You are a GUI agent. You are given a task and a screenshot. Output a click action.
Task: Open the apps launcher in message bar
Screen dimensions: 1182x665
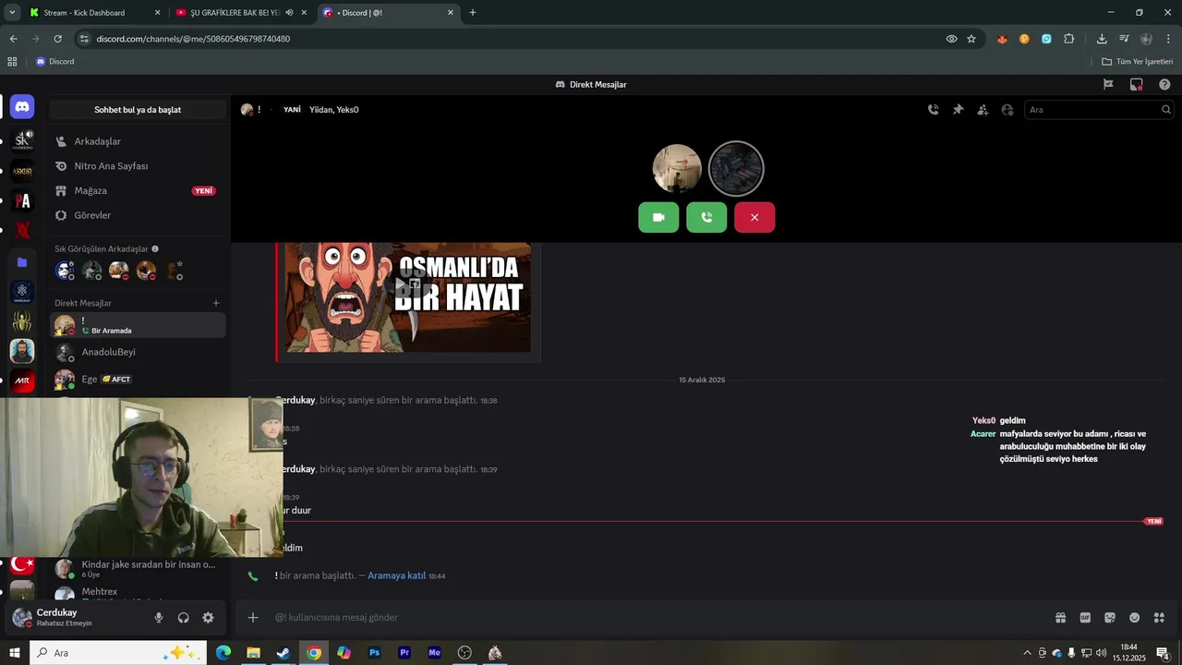click(1160, 618)
